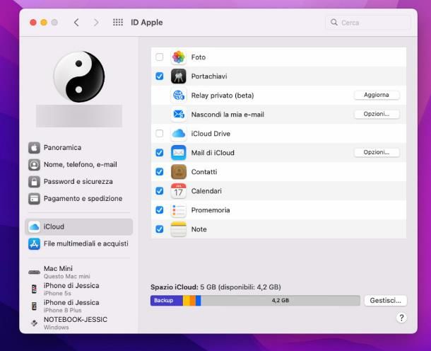Click the Mac Mini device icon
This screenshot has width=431, height=351.
(x=34, y=272)
